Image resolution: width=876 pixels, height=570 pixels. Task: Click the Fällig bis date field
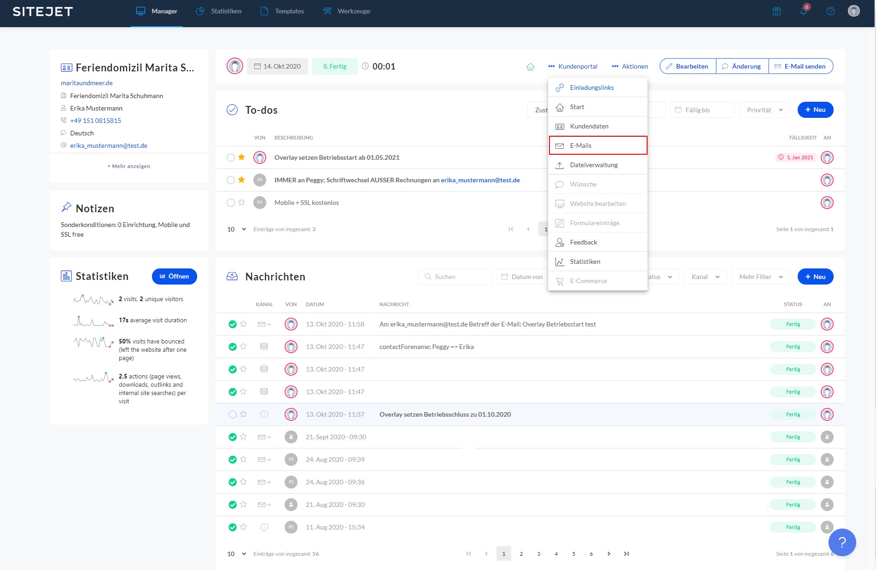coord(702,110)
